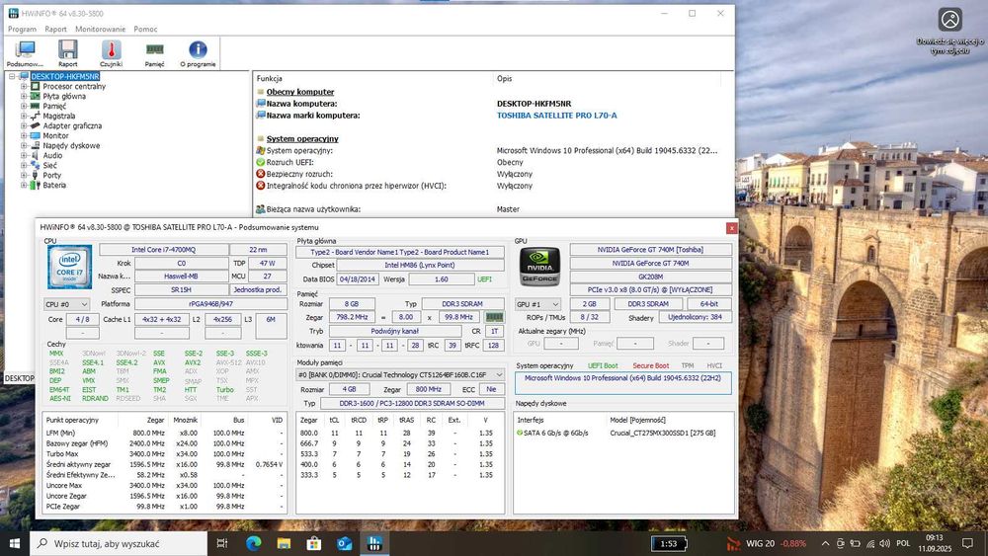
Task: Show hidden system tray icons
Action: (x=825, y=543)
